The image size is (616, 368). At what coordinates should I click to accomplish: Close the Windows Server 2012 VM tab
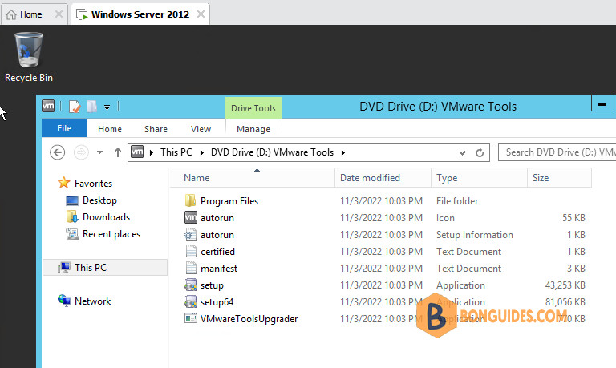tap(201, 14)
